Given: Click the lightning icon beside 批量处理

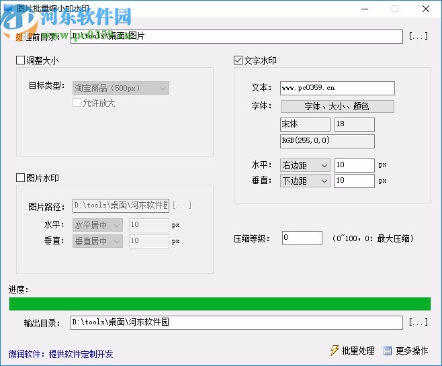Looking at the screenshot, I should point(335,351).
